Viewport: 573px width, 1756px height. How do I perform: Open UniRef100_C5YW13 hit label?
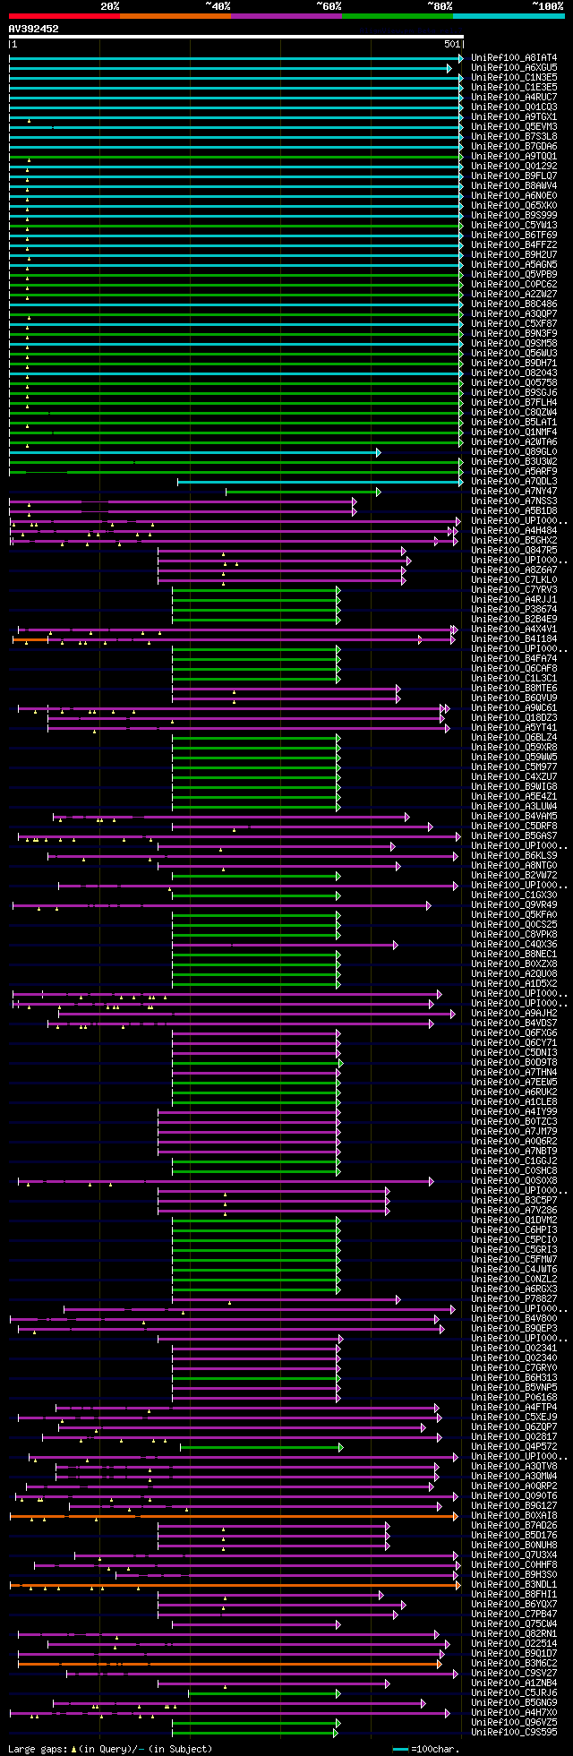(514, 226)
